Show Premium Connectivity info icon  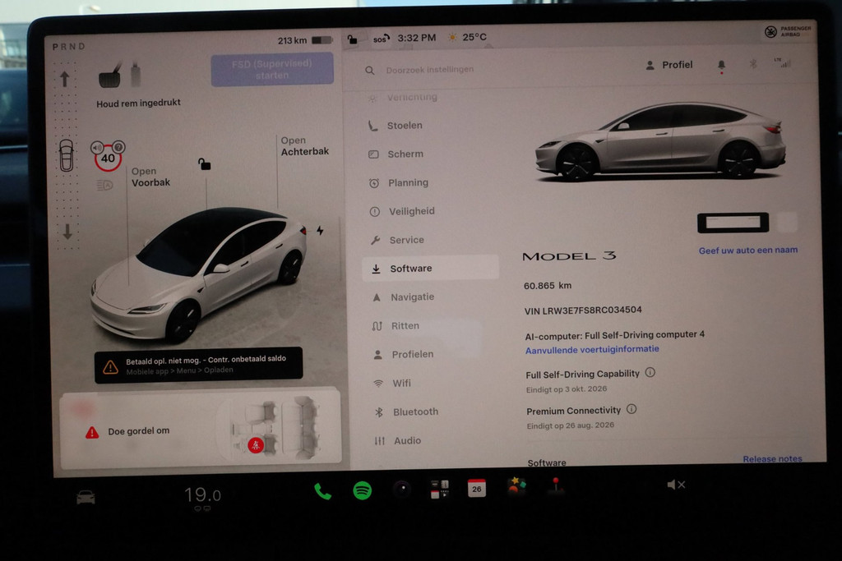(x=631, y=409)
